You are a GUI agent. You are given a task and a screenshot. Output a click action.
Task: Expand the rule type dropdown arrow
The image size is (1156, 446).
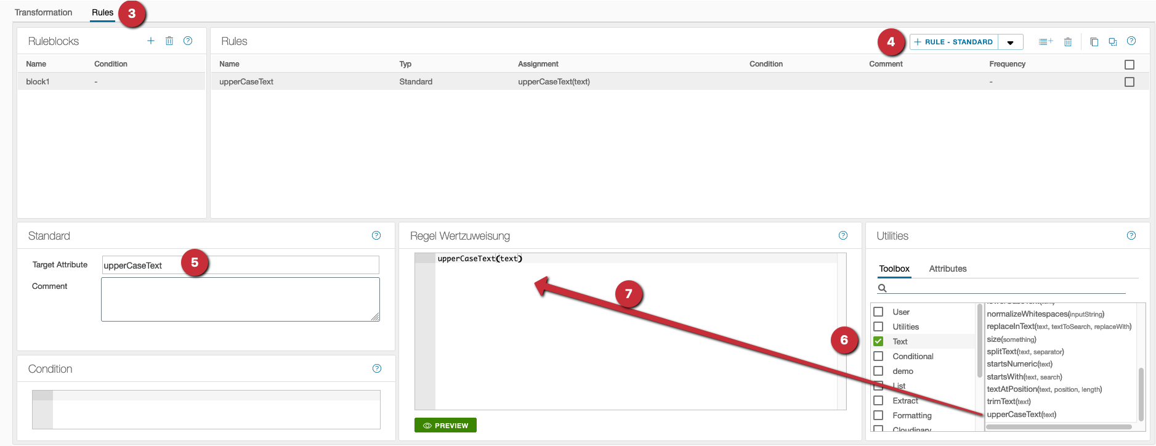(1010, 43)
